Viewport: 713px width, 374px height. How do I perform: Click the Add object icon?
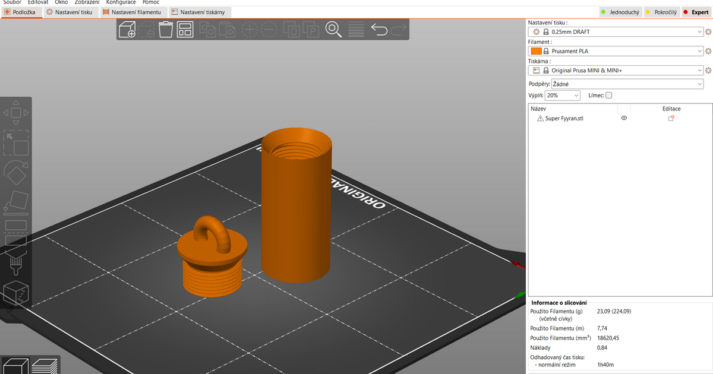[127, 28]
